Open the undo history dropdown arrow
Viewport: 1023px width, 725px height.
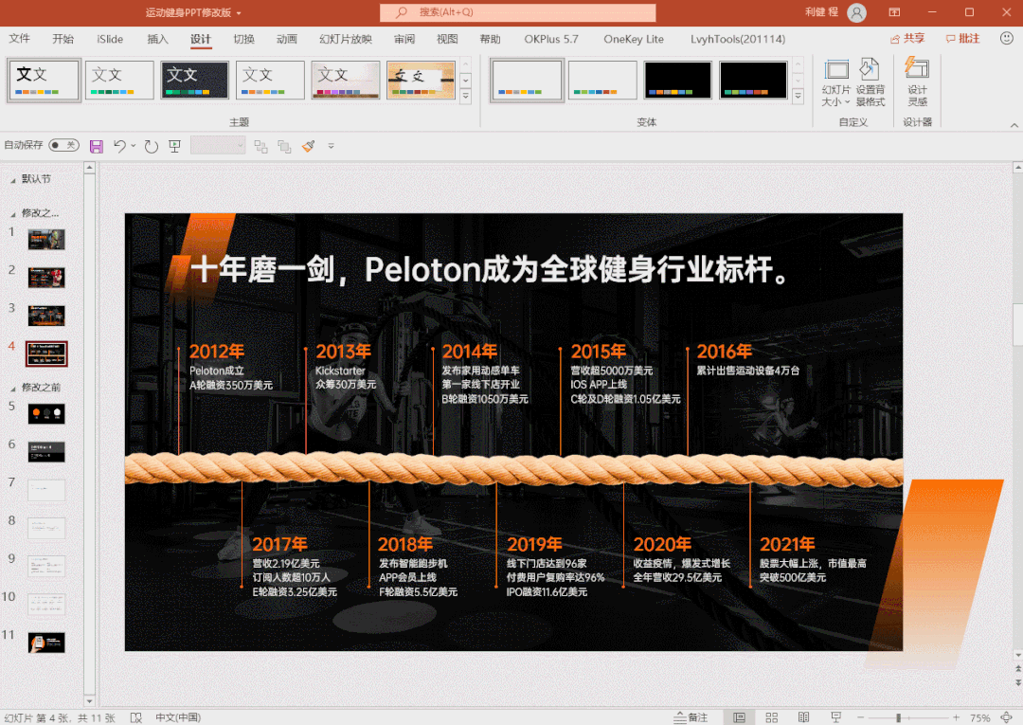tap(134, 146)
